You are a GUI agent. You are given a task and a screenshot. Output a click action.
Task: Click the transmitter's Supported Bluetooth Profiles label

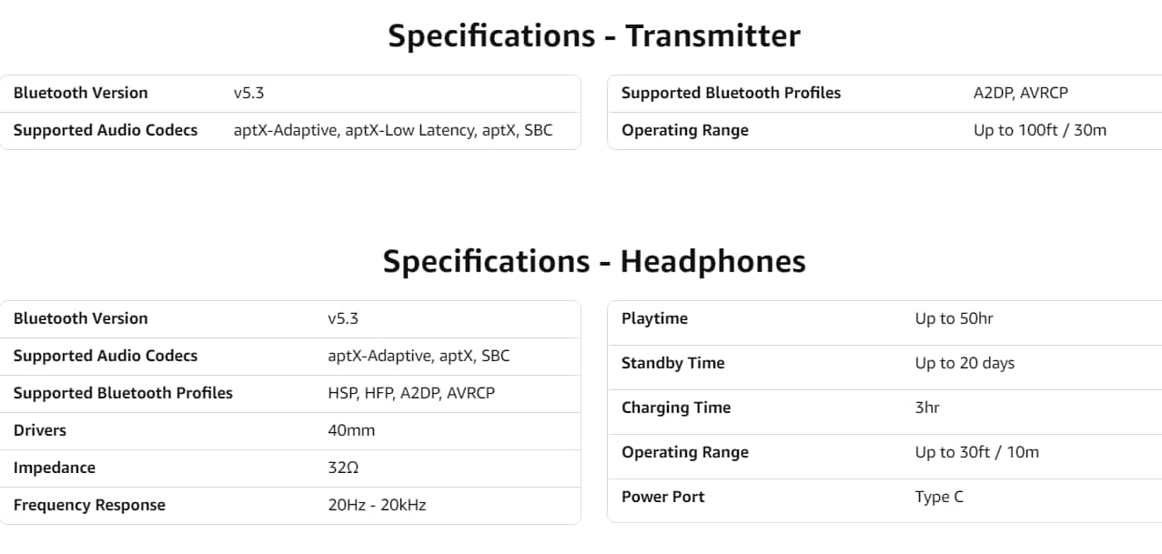pos(731,93)
